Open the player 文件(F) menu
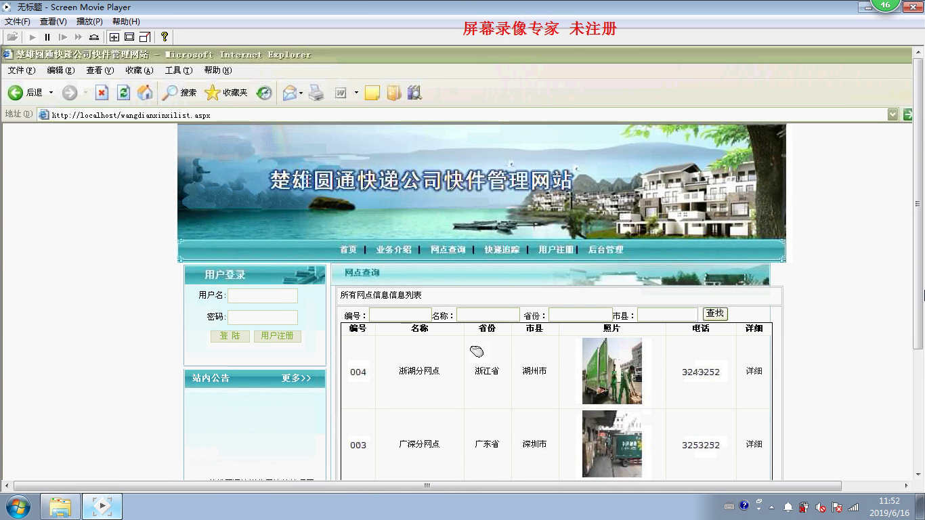The height and width of the screenshot is (520, 925). (x=18, y=22)
